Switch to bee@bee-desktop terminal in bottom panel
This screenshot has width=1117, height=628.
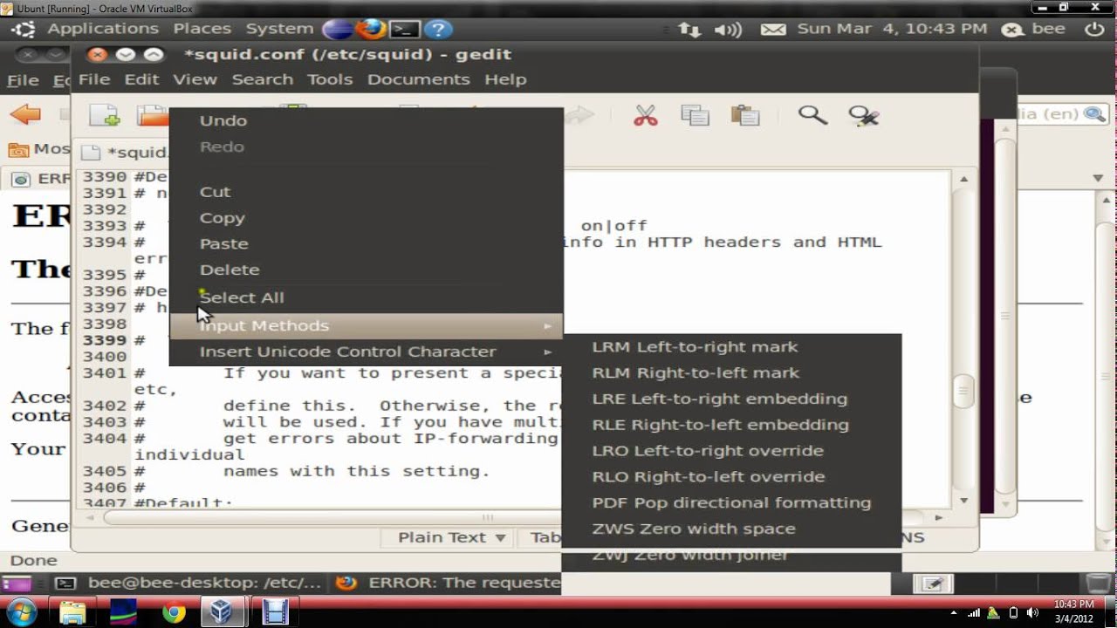(188, 583)
